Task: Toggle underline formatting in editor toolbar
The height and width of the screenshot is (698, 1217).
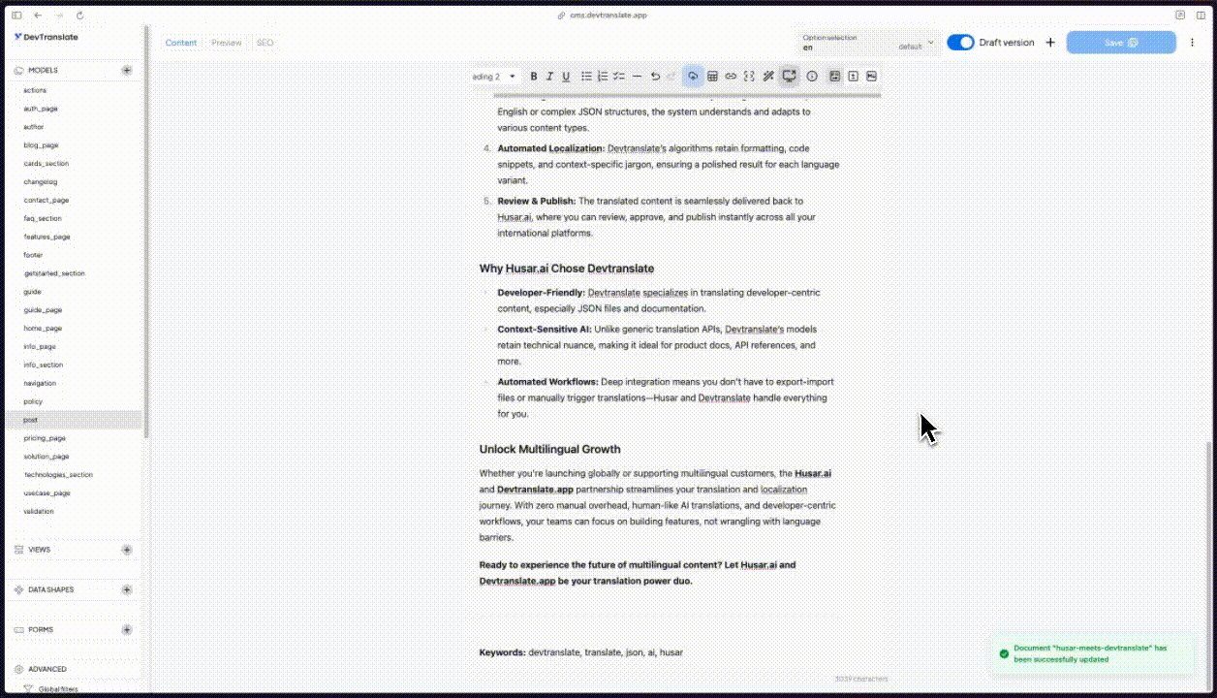Action: 566,77
